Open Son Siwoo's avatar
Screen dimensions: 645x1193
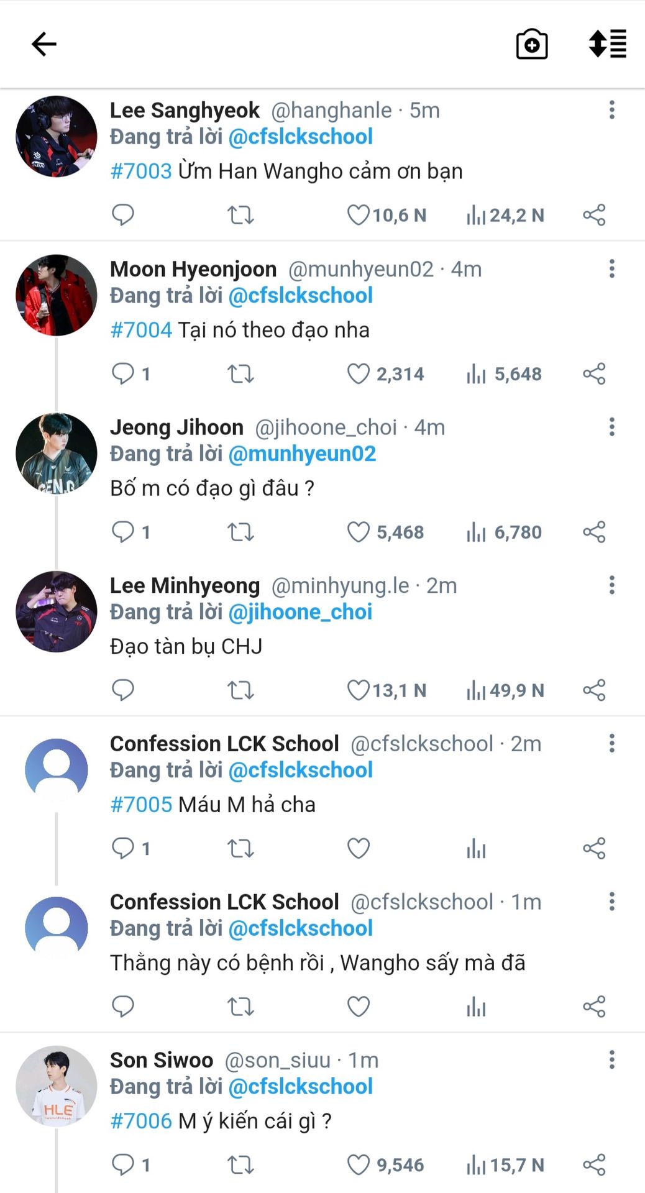coord(57,1086)
